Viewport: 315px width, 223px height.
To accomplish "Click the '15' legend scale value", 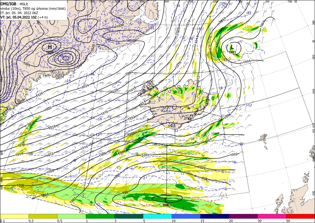I will (202, 221).
